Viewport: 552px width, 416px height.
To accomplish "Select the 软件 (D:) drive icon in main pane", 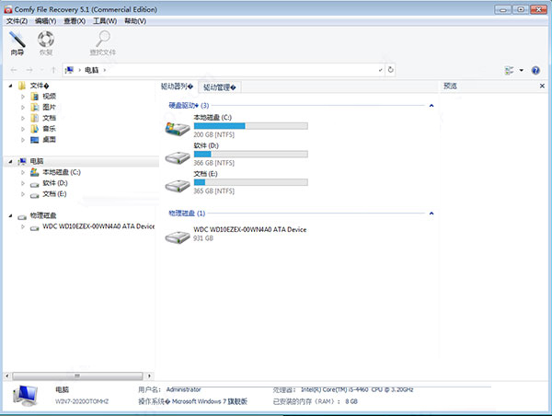I will (x=178, y=157).
